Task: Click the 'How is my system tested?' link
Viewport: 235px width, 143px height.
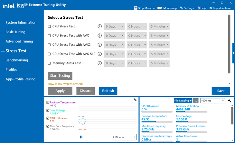Action: tap(65, 84)
